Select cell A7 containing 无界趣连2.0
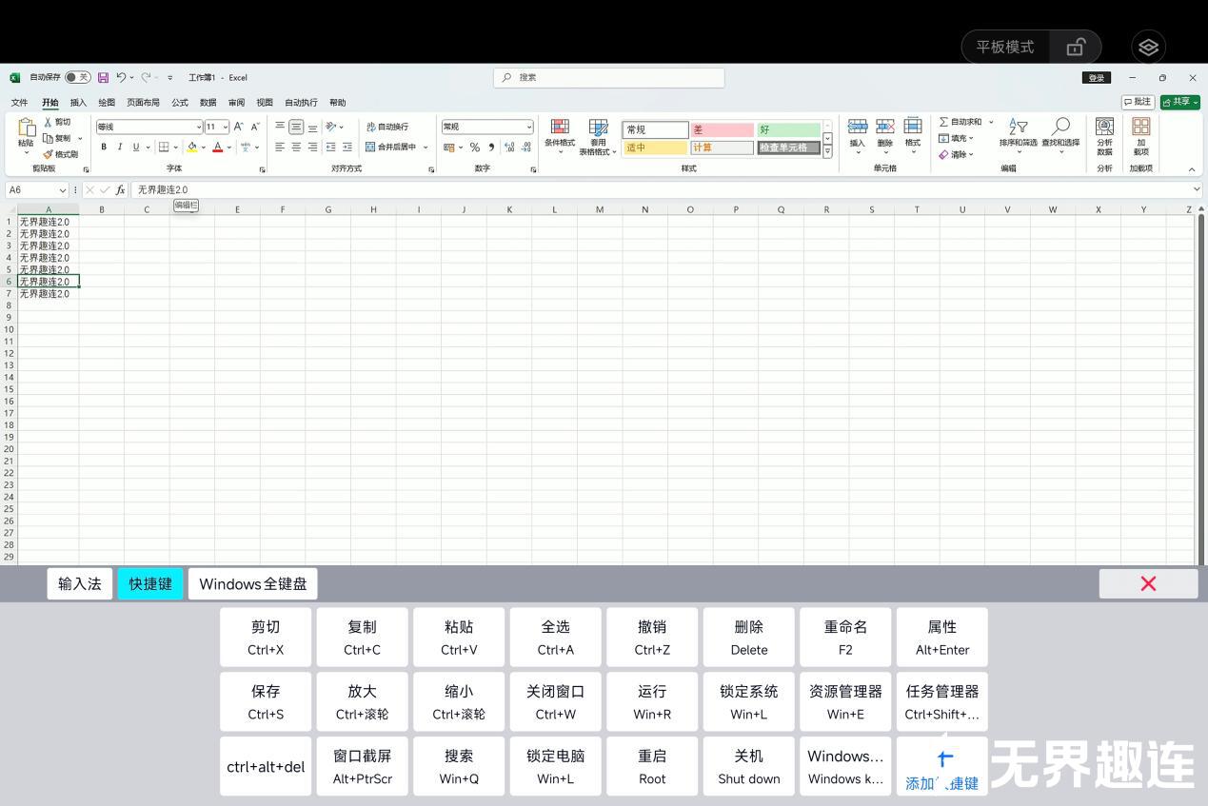 [x=48, y=294]
